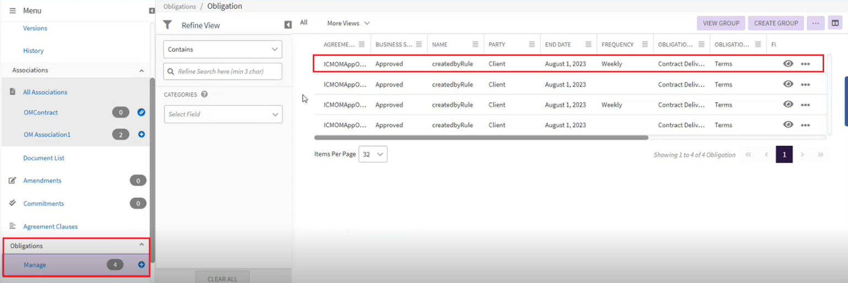
Task: Open first row's three-dots action menu
Action: [805, 64]
